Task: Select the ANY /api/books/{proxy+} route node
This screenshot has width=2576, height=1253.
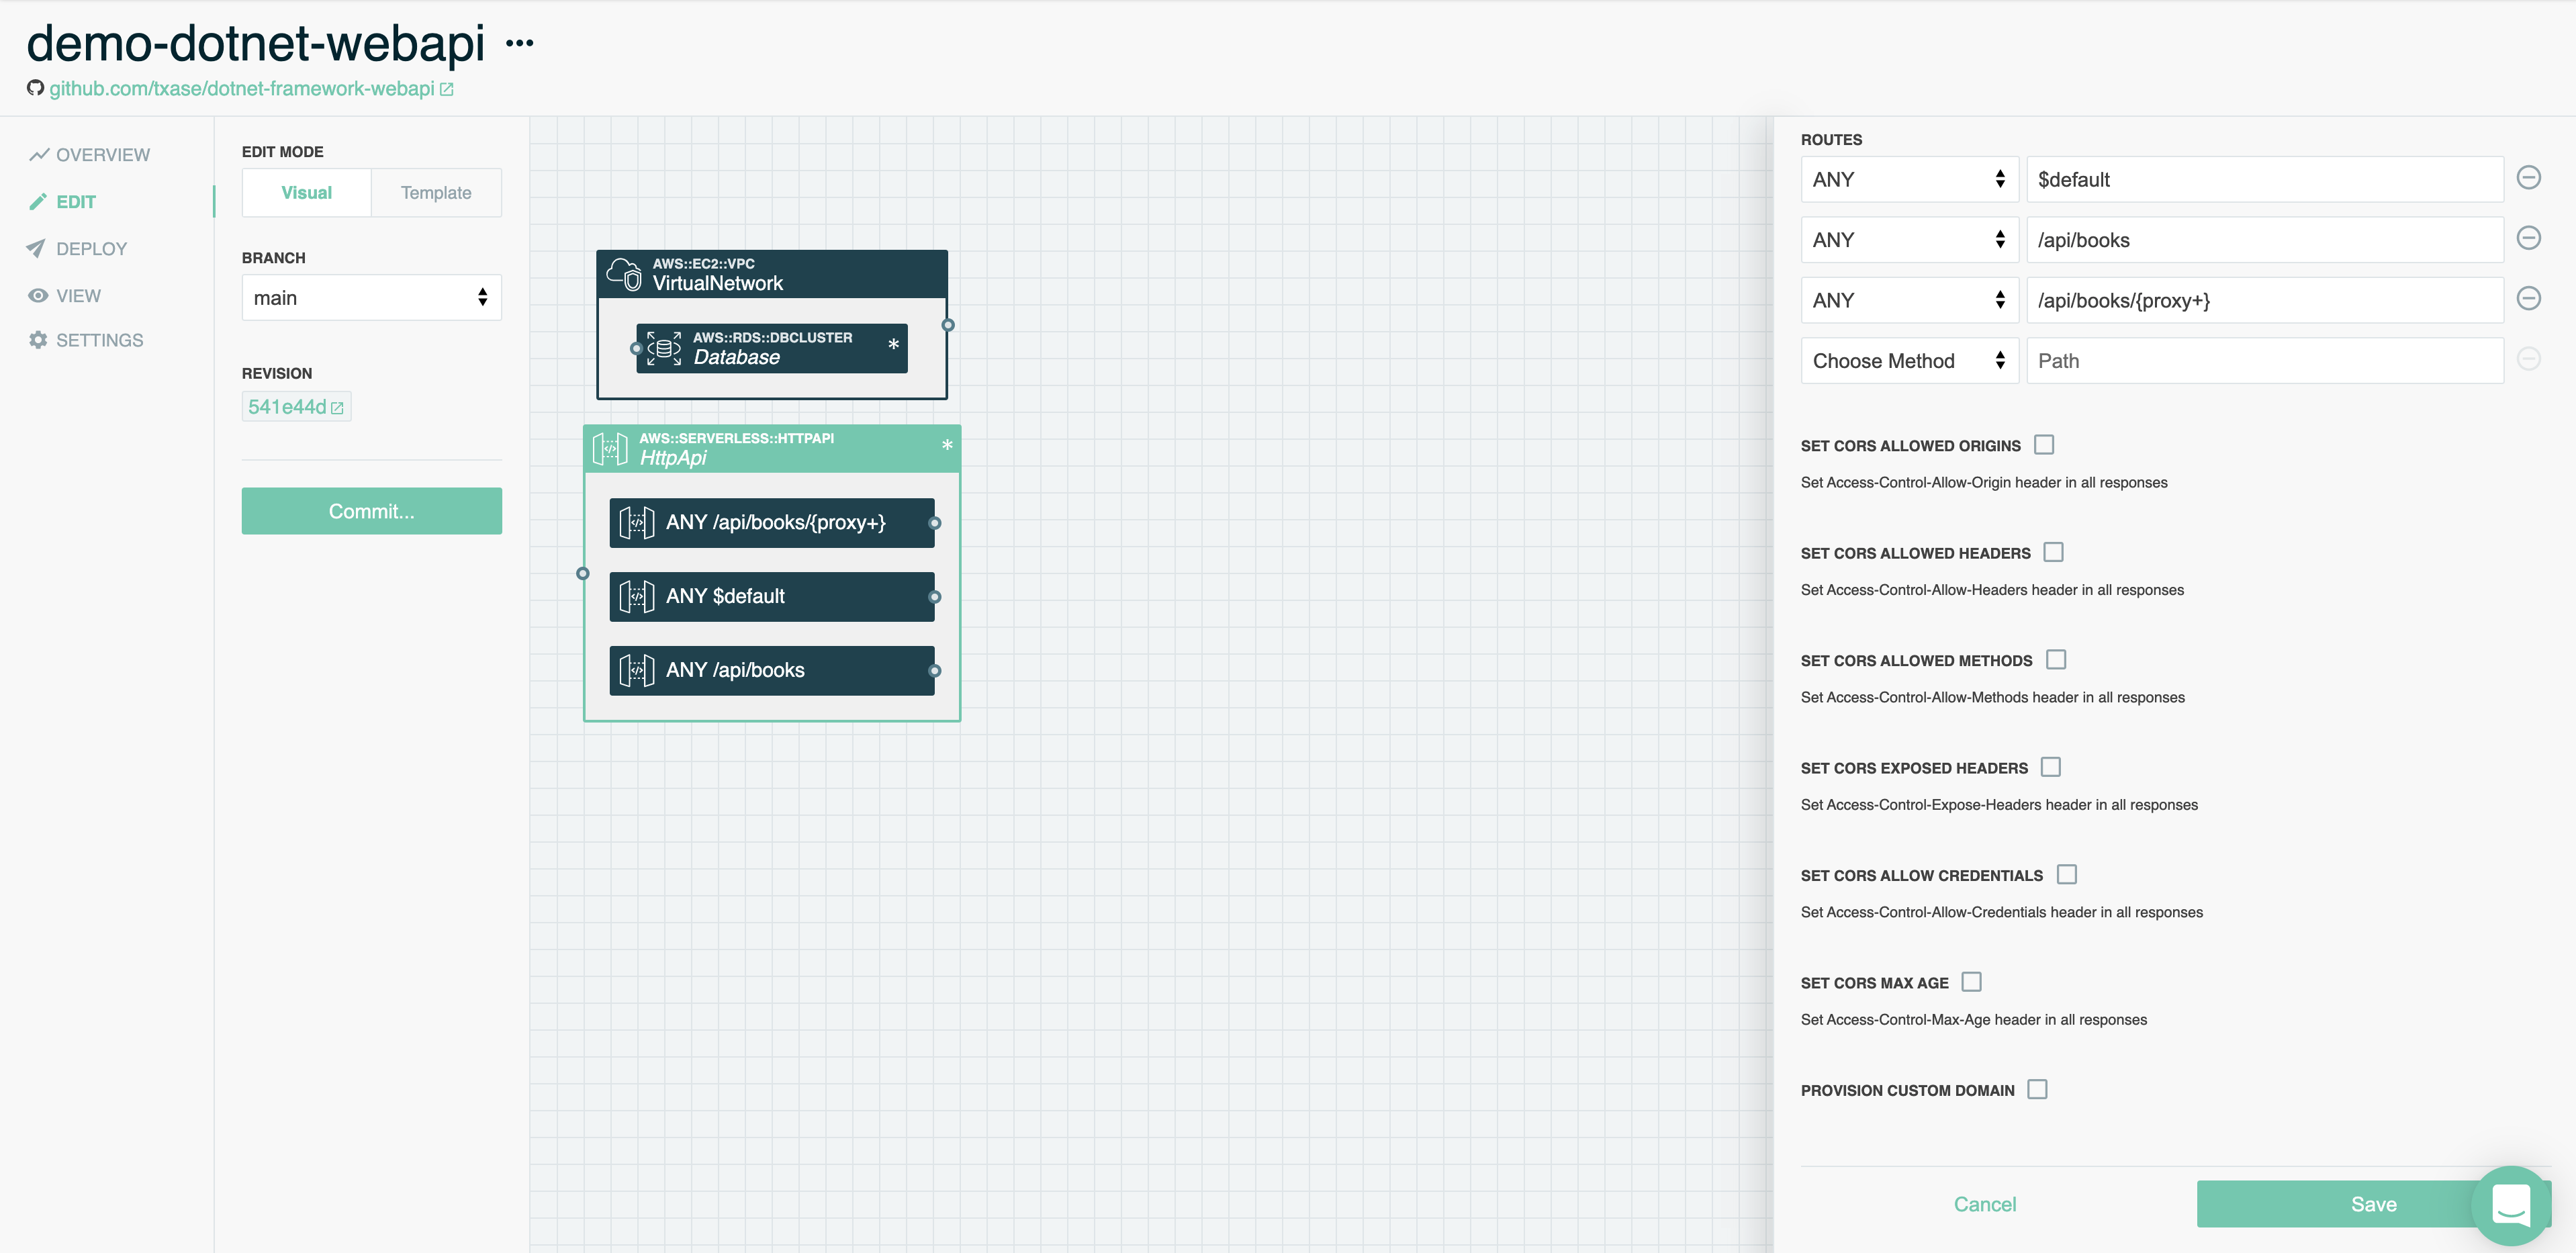Action: coord(772,523)
